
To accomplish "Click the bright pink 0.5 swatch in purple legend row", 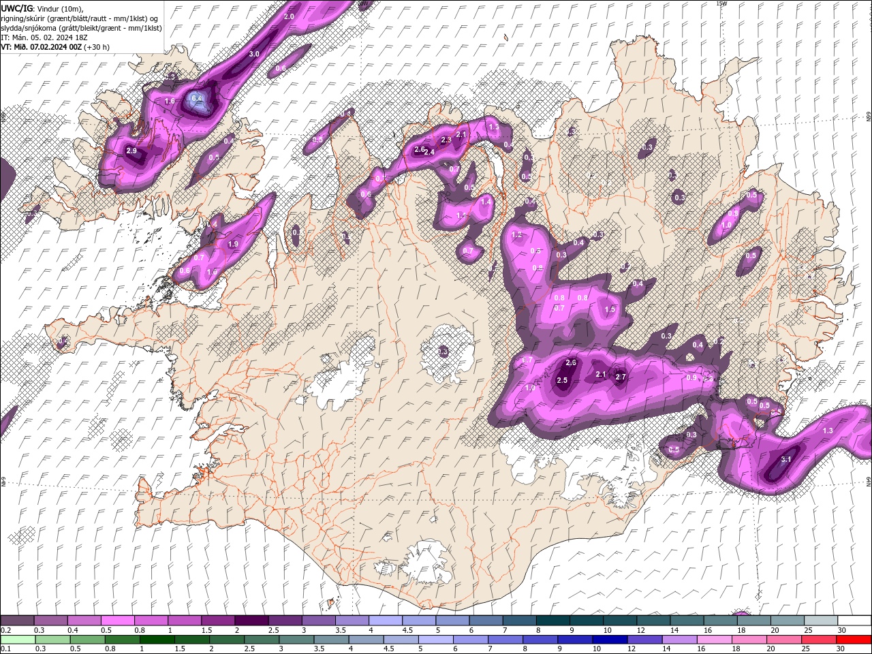I will point(117,621).
